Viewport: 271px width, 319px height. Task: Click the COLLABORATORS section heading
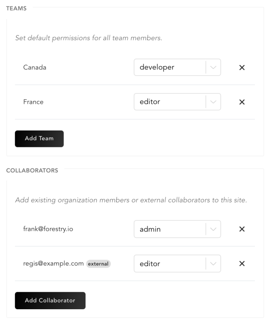32,170
